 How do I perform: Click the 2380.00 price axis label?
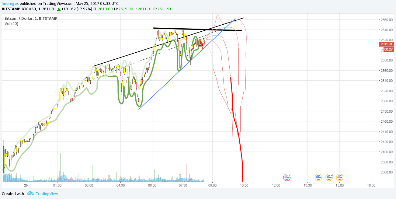click(x=386, y=162)
